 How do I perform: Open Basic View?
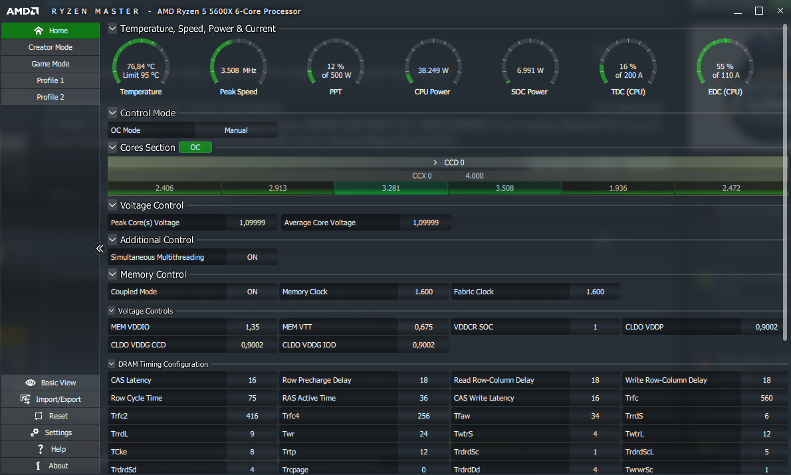pos(51,383)
